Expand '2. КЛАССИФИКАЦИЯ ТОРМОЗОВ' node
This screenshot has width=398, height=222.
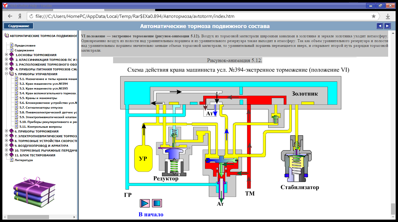point(7,60)
